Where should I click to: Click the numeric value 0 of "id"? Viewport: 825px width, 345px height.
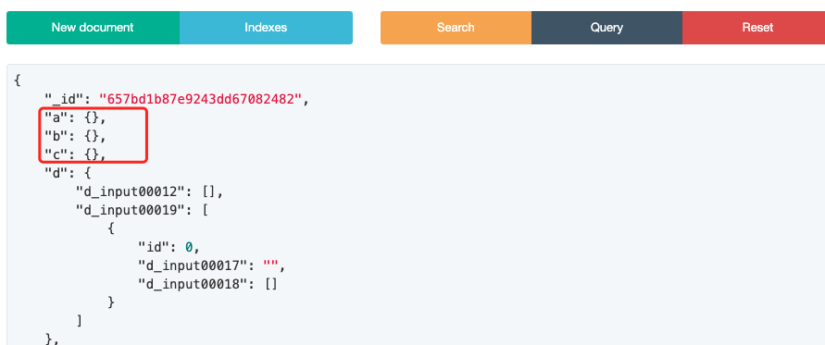[x=188, y=247]
